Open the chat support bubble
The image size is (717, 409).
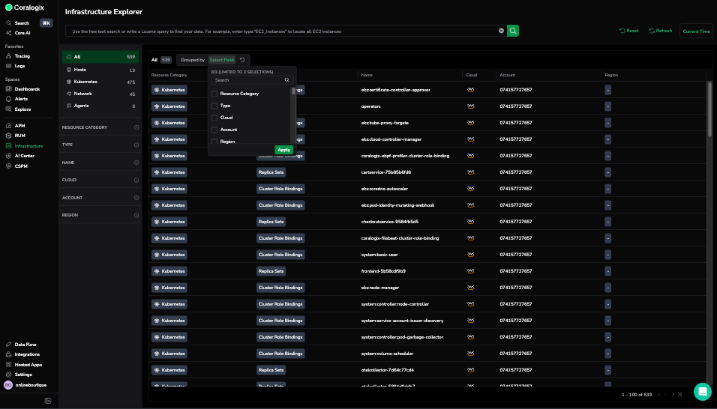[702, 392]
